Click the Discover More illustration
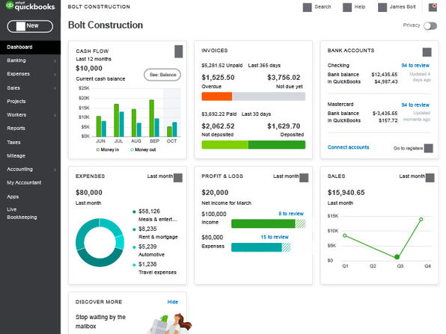 tap(170, 324)
